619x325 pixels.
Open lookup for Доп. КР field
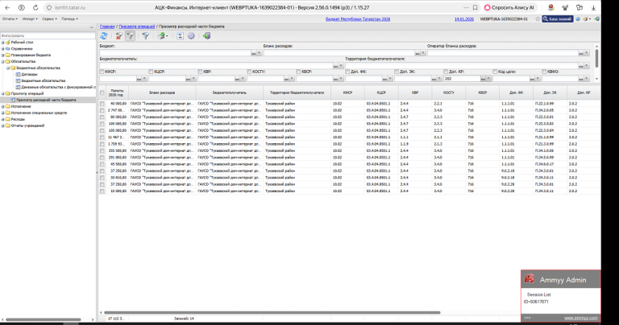click(483, 79)
